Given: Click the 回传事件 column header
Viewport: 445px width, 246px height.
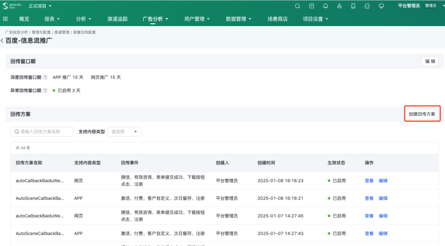Looking at the screenshot, I should coord(130,163).
